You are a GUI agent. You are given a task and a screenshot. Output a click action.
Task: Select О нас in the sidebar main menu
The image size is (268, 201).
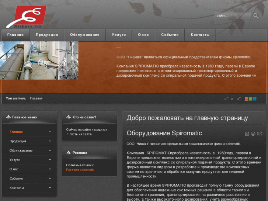14,169
